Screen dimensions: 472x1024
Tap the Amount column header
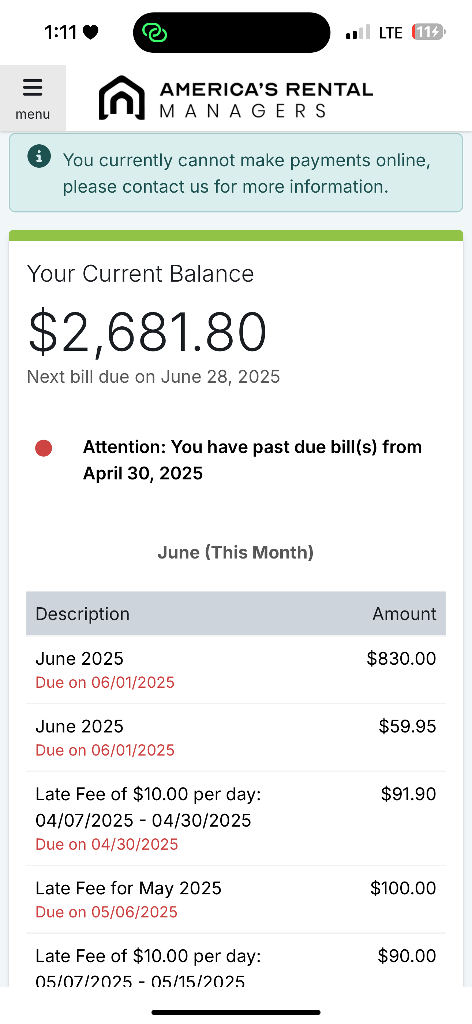(404, 614)
